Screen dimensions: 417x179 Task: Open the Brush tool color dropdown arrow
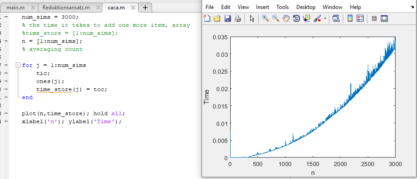coord(325,19)
